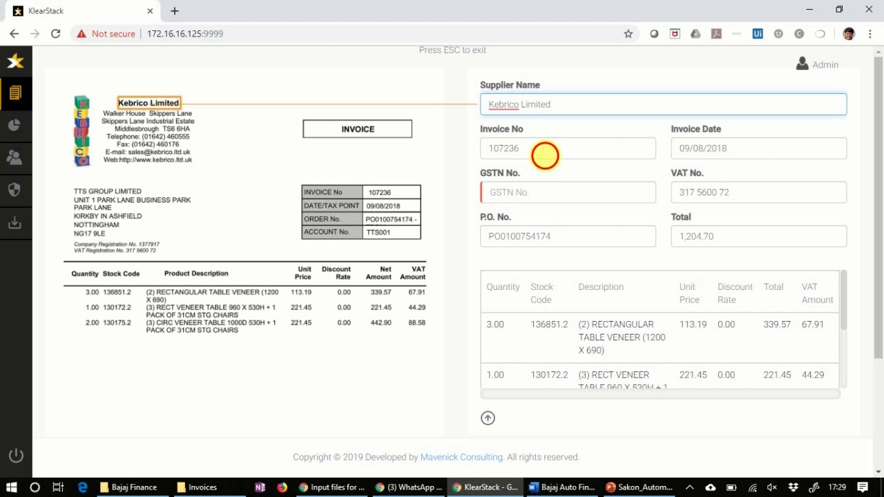The height and width of the screenshot is (497, 884).
Task: Click ORDER No. value on invoice image
Action: (x=390, y=220)
